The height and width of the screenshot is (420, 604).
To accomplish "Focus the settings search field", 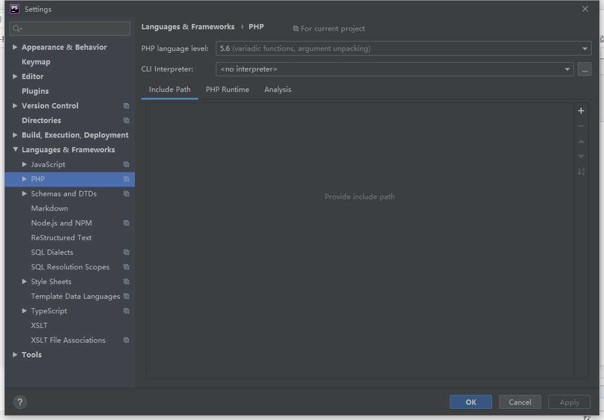I will pyautogui.click(x=70, y=29).
